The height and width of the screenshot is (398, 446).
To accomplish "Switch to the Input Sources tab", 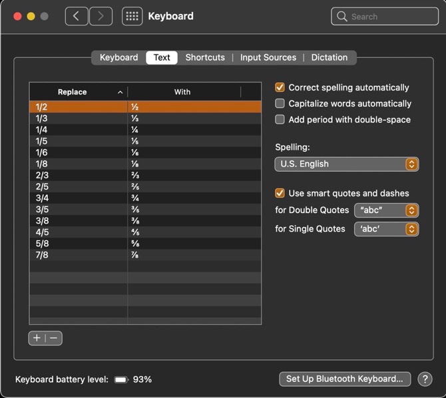I will click(x=268, y=57).
